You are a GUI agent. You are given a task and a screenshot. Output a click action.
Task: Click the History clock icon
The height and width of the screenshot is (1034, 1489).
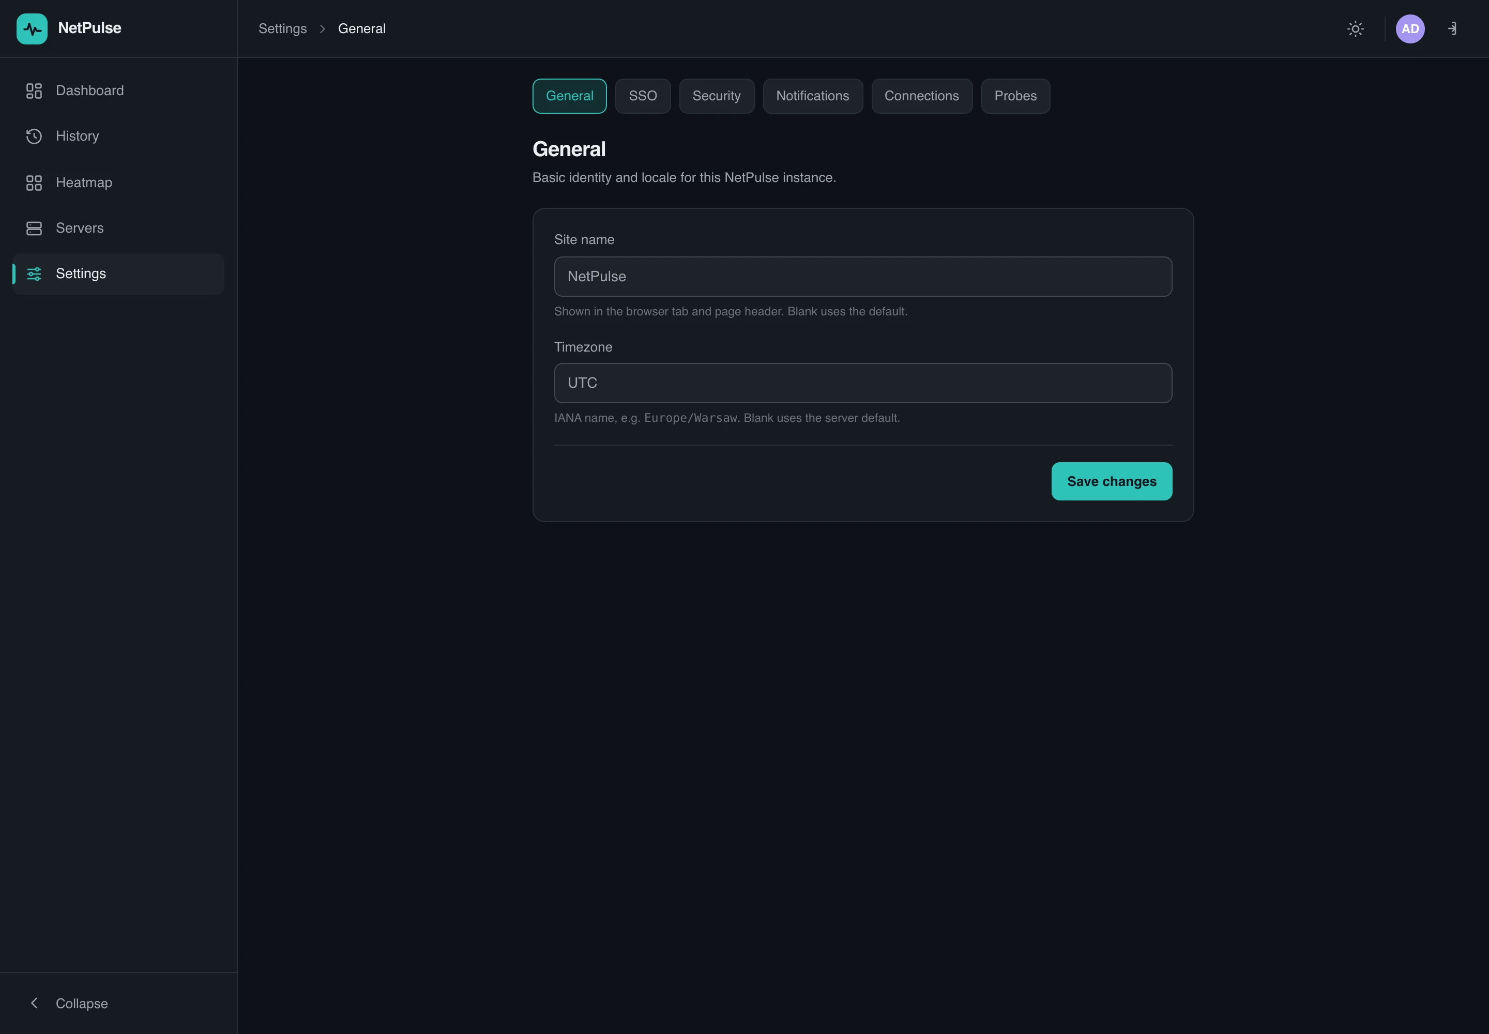click(x=34, y=136)
